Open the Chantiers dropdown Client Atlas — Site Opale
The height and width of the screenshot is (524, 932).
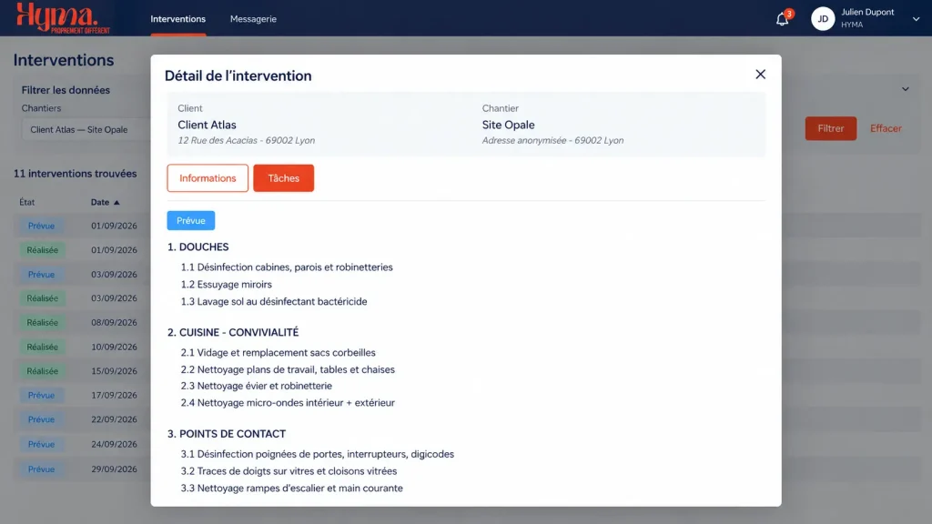pos(86,129)
